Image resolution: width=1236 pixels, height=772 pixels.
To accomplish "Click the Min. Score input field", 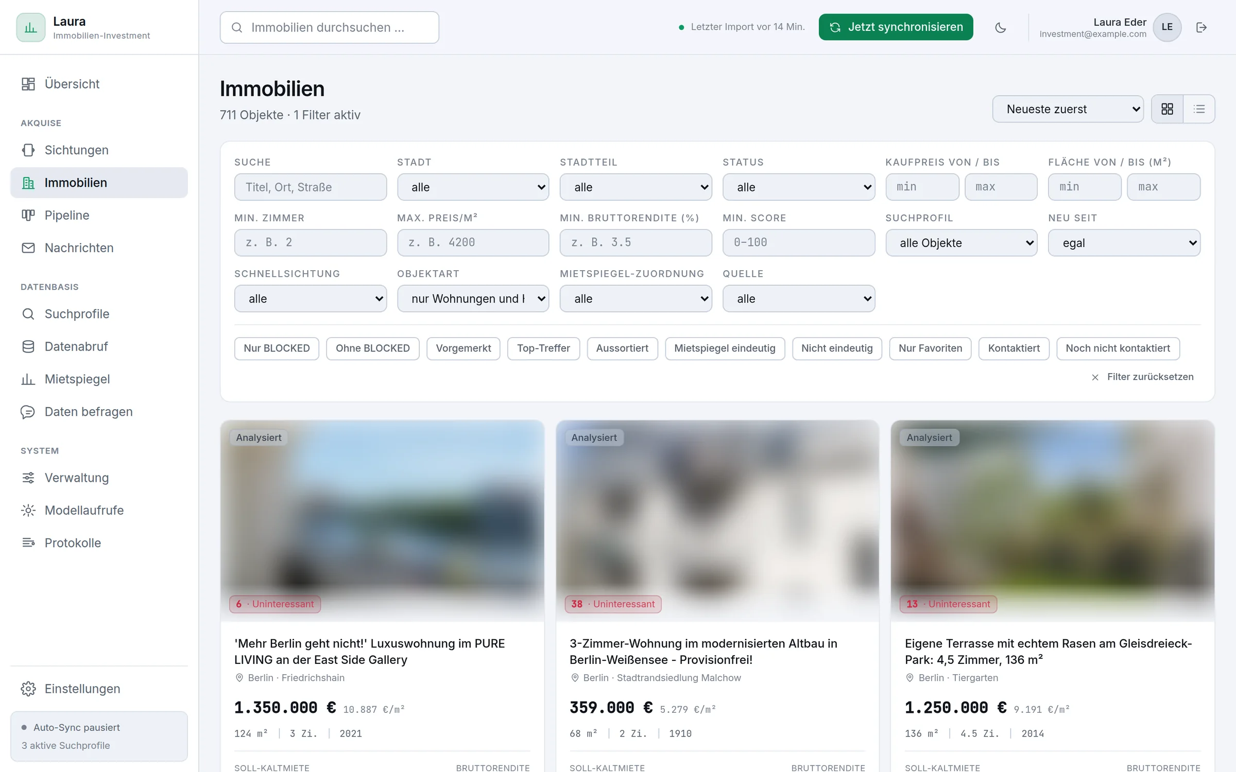I will [798, 243].
